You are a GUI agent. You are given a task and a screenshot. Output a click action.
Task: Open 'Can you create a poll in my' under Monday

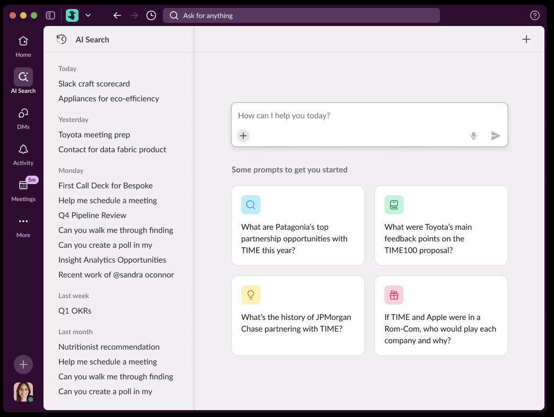point(105,245)
